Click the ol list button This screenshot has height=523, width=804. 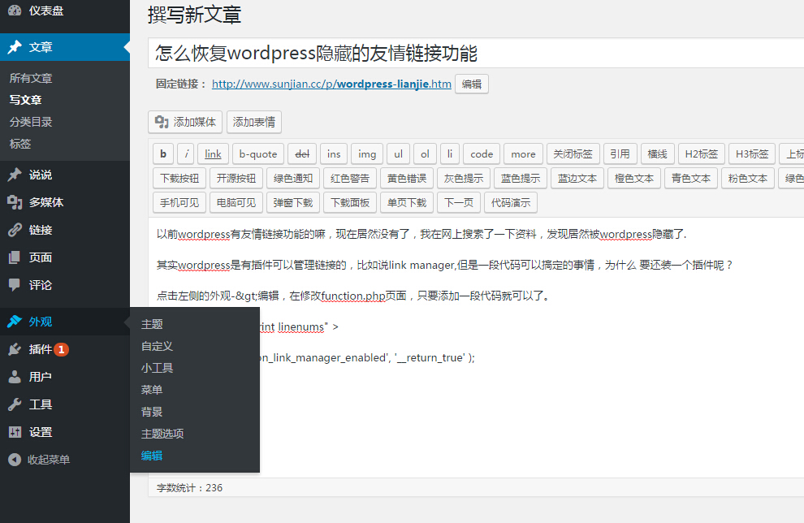coord(425,153)
